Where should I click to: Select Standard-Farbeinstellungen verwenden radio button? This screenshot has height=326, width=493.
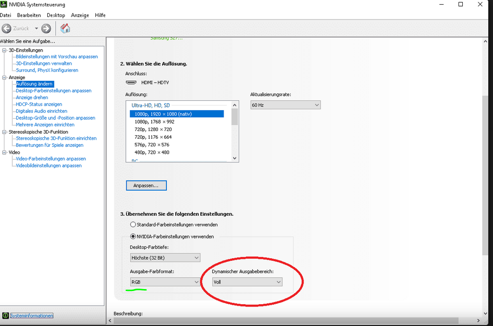(133, 225)
